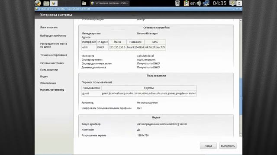This screenshot has height=155, width=277.
Task: Click the 04:35 clock
Action: pyautogui.click(x=219, y=3)
